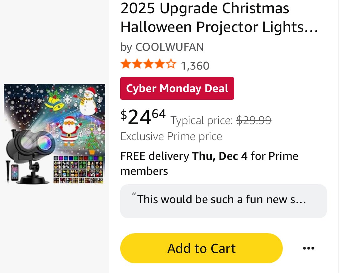The image size is (341, 273).
Task: Open the three-dot more options menu
Action: [308, 248]
